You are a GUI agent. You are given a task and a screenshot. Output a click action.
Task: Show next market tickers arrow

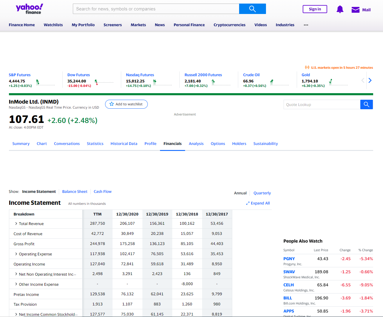tap(370, 80)
